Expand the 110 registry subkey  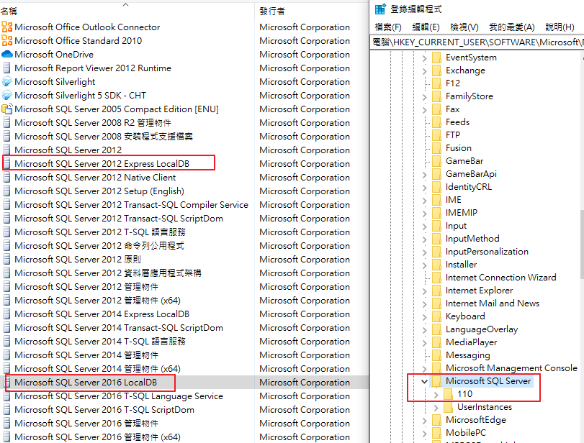click(436, 394)
